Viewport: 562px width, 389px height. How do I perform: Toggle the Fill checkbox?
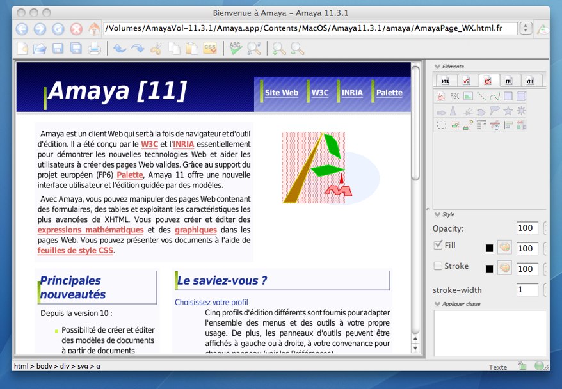(438, 245)
